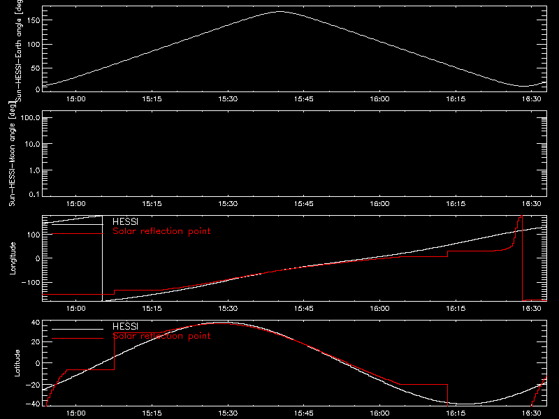
Task: Click the Longitude axis title
Action: [x=13, y=258]
